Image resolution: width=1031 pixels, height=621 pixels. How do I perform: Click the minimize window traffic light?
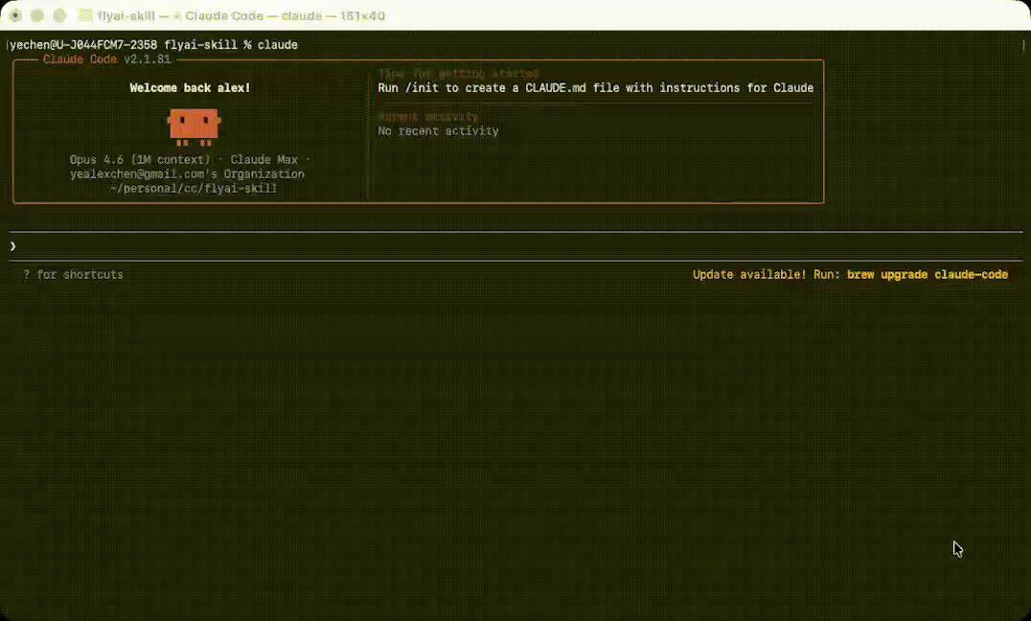[37, 16]
